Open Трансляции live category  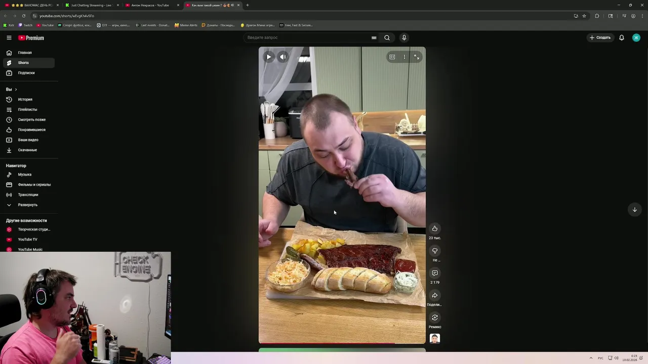tap(28, 195)
